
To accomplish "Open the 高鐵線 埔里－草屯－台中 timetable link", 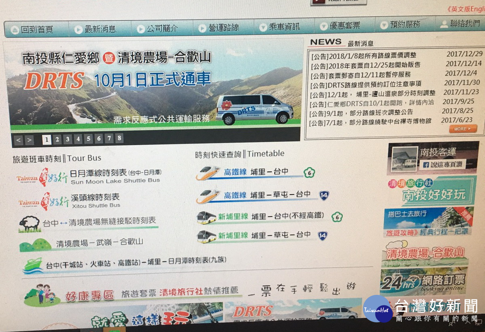I will pos(267,195).
